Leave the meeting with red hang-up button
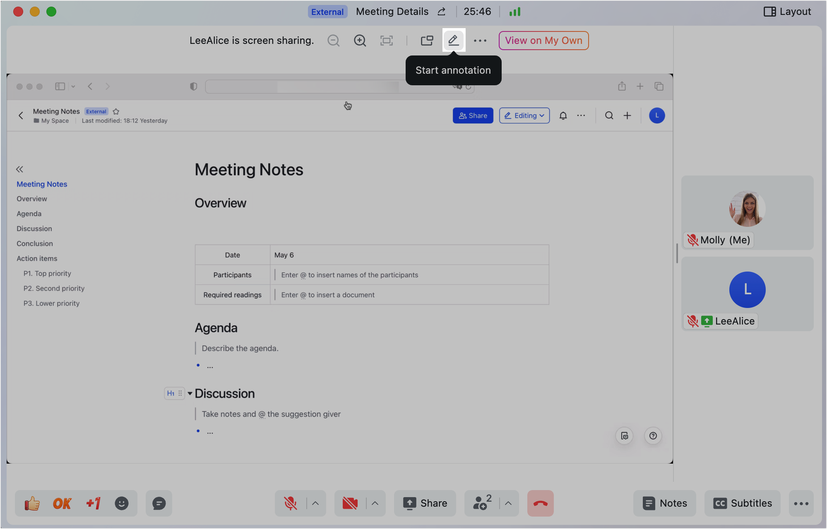The width and height of the screenshot is (827, 529). coord(540,503)
